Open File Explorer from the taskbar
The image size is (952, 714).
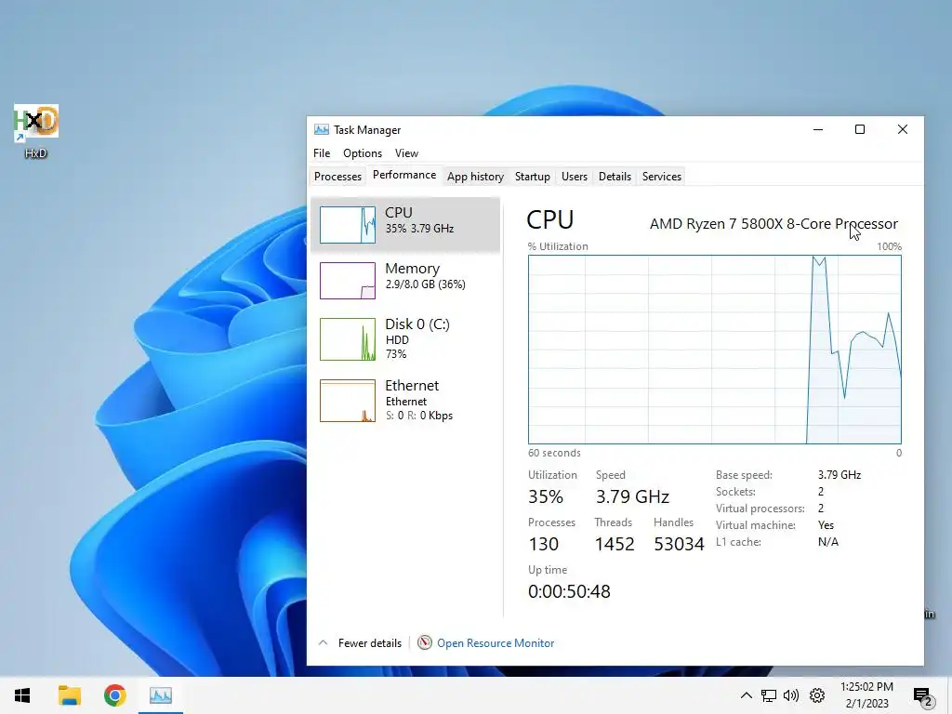(x=69, y=695)
